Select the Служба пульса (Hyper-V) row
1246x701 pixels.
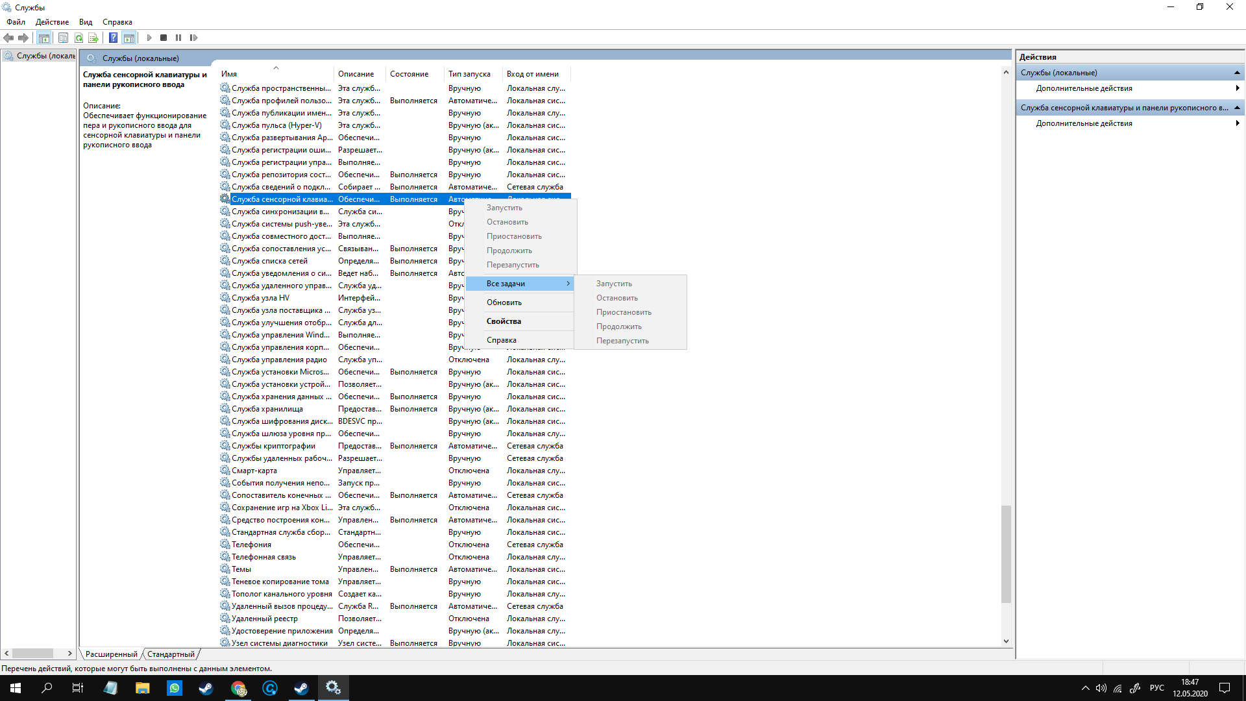tap(395, 125)
